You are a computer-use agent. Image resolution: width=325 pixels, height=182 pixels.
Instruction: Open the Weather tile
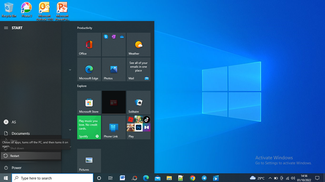coord(138,45)
